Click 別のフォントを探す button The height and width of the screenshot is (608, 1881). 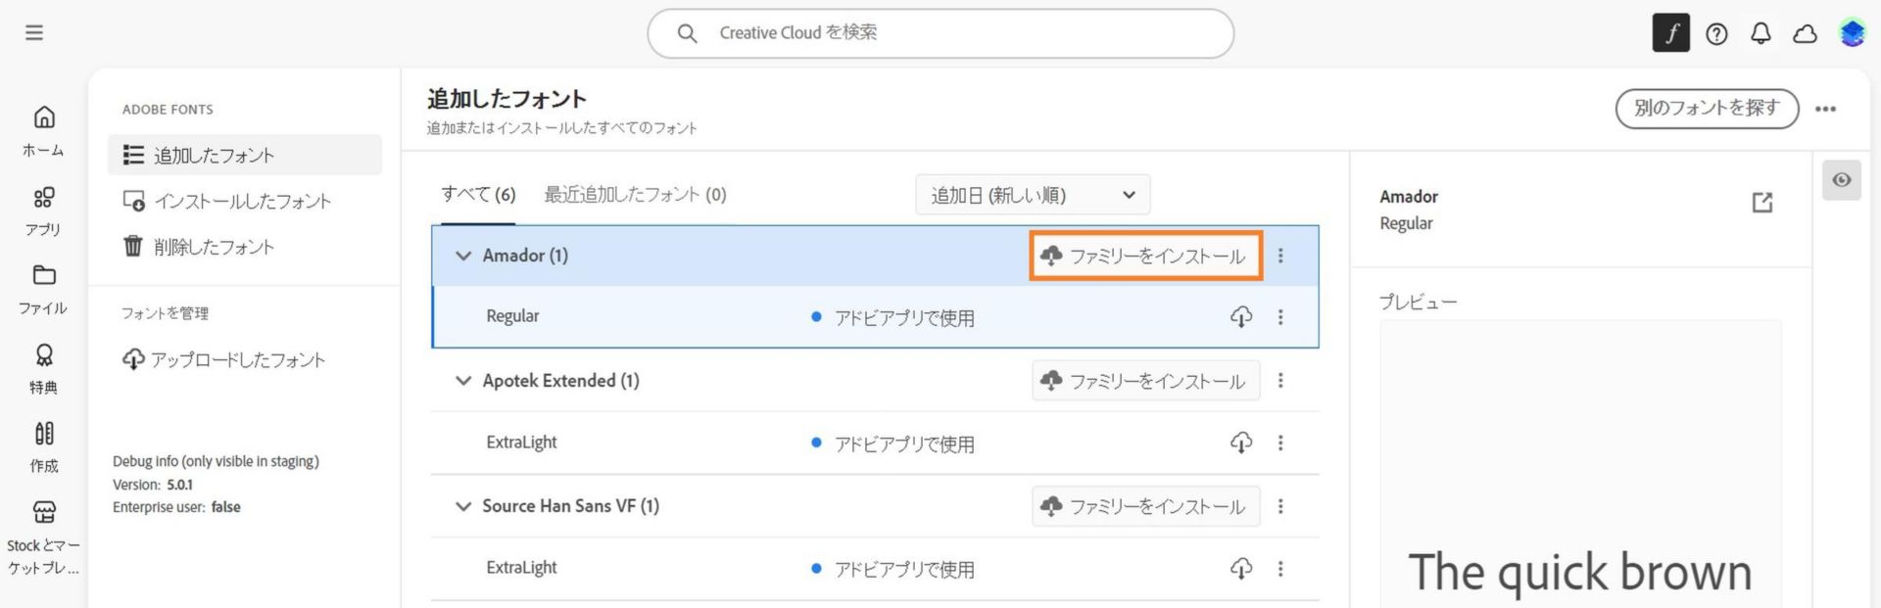(x=1707, y=108)
